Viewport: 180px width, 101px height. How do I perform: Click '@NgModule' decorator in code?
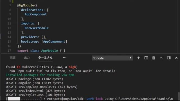[26, 5]
